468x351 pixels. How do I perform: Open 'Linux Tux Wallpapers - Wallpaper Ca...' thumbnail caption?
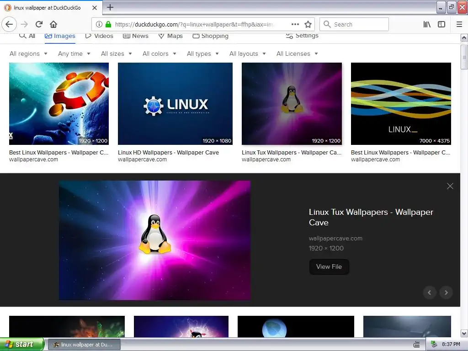pos(291,153)
